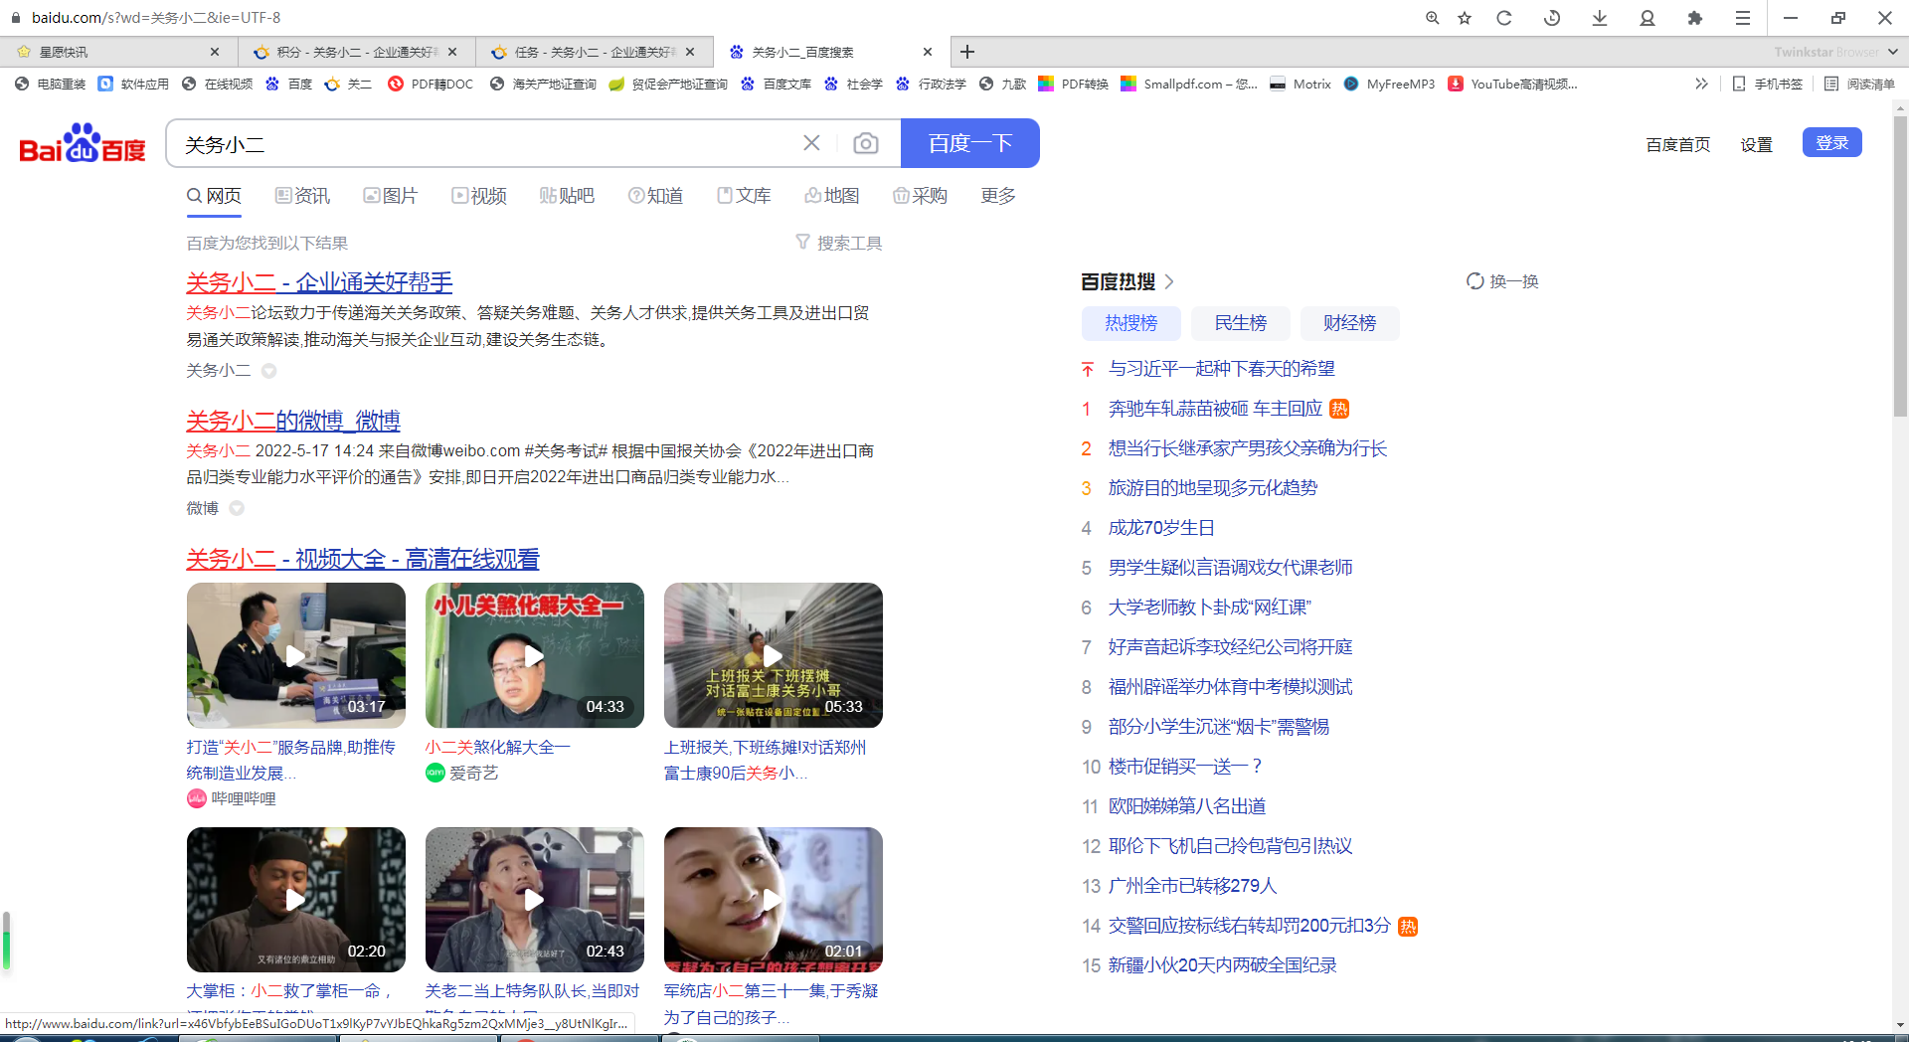
Task: Close the 任务 - 关务小二 tab
Action: coord(691,52)
